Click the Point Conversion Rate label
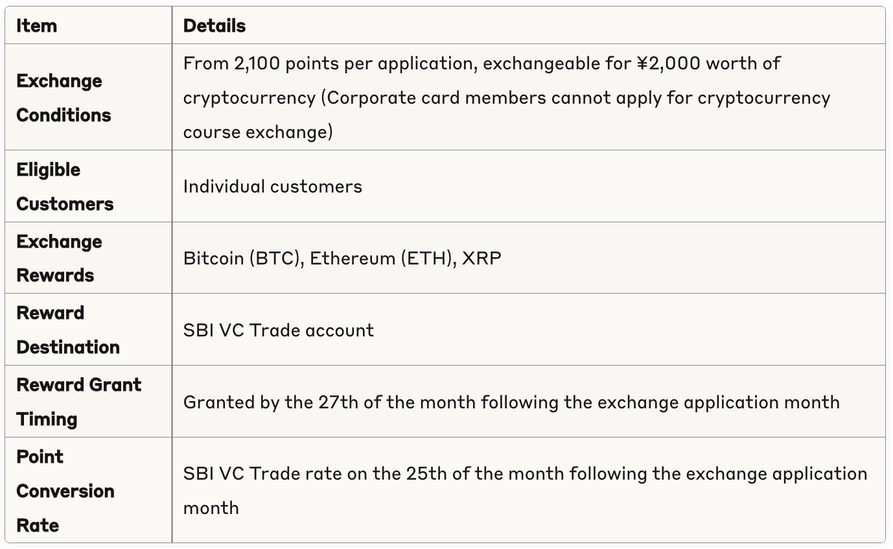Viewport: 893px width, 549px height. [65, 491]
